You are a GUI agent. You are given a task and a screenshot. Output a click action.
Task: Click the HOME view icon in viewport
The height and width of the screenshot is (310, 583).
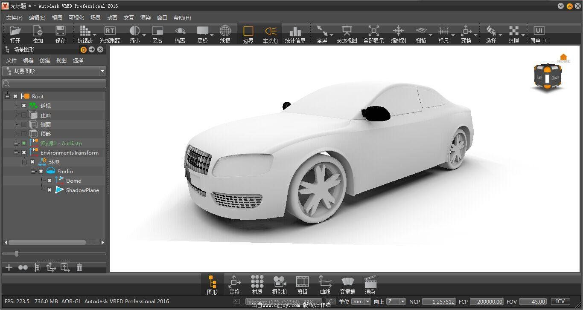pos(563,58)
